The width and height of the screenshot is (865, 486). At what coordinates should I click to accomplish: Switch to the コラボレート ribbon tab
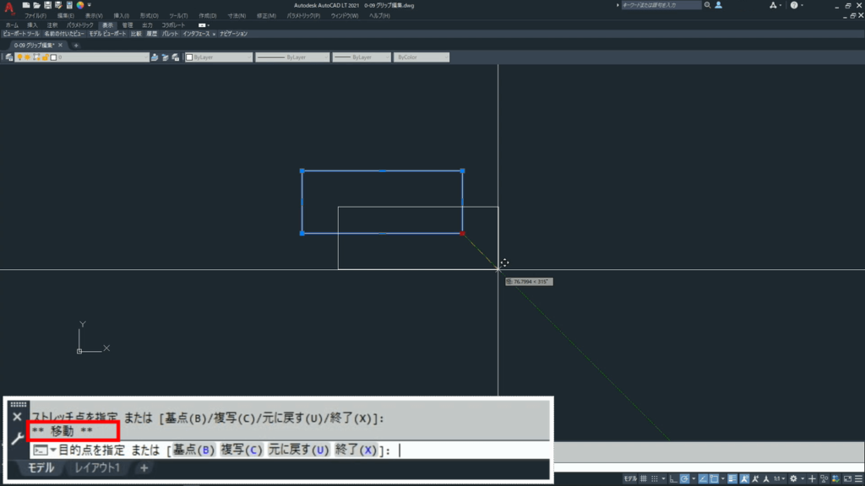(x=173, y=25)
